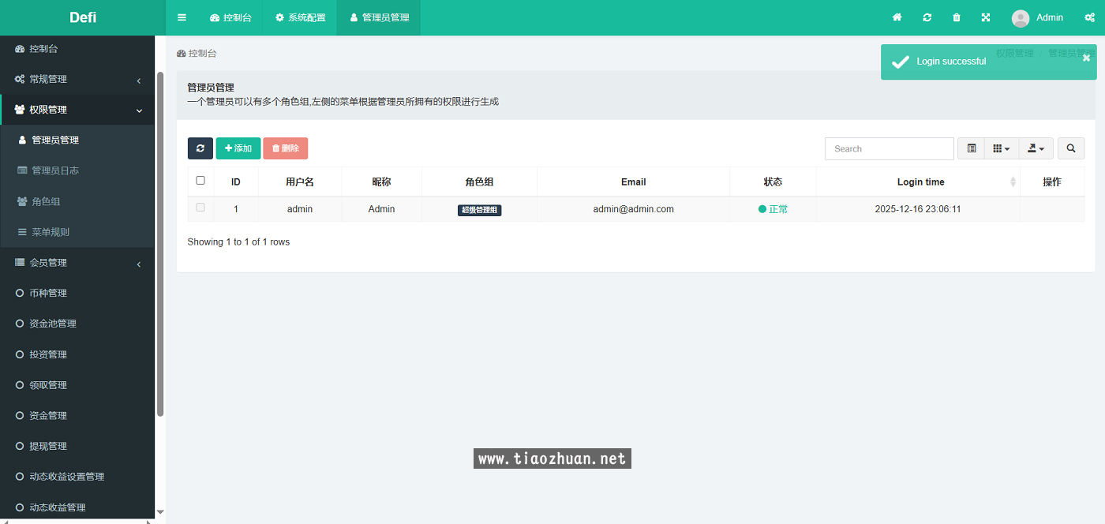Click the home icon in top bar
The image size is (1105, 524).
click(x=897, y=17)
